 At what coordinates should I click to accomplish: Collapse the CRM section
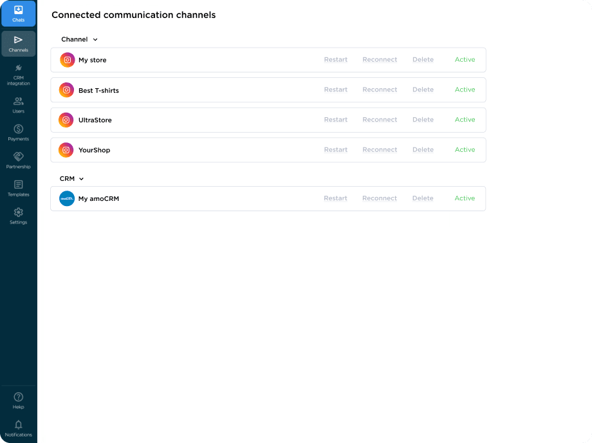[x=80, y=178]
